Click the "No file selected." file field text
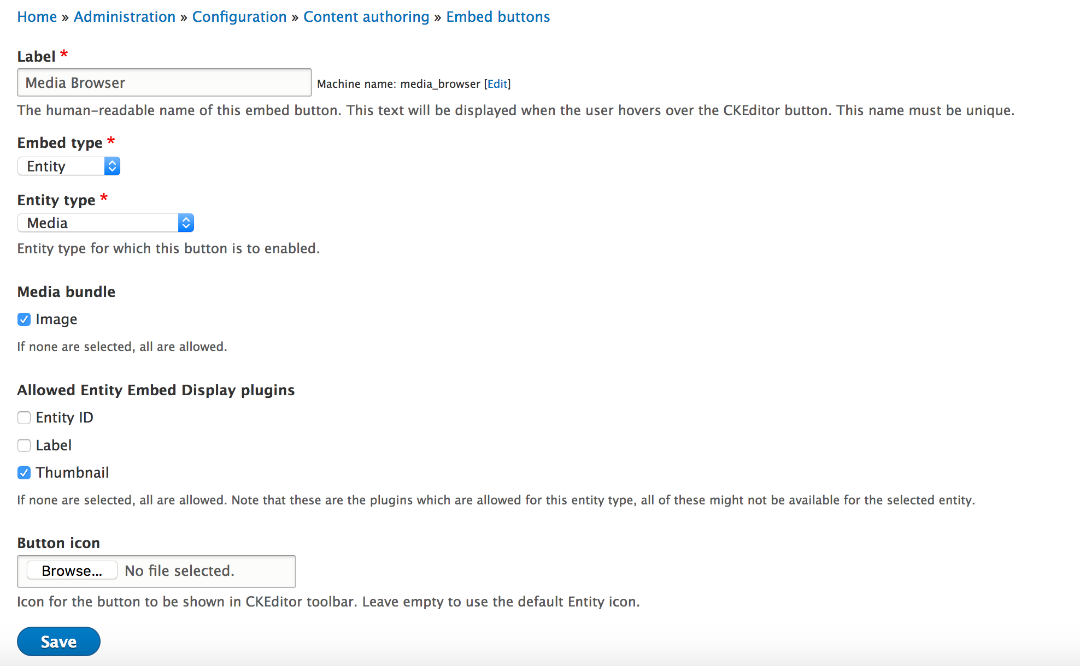 tap(179, 571)
